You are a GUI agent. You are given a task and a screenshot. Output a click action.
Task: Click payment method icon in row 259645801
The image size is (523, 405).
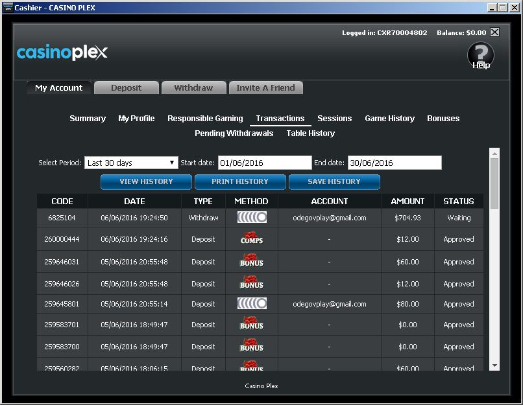click(x=252, y=303)
